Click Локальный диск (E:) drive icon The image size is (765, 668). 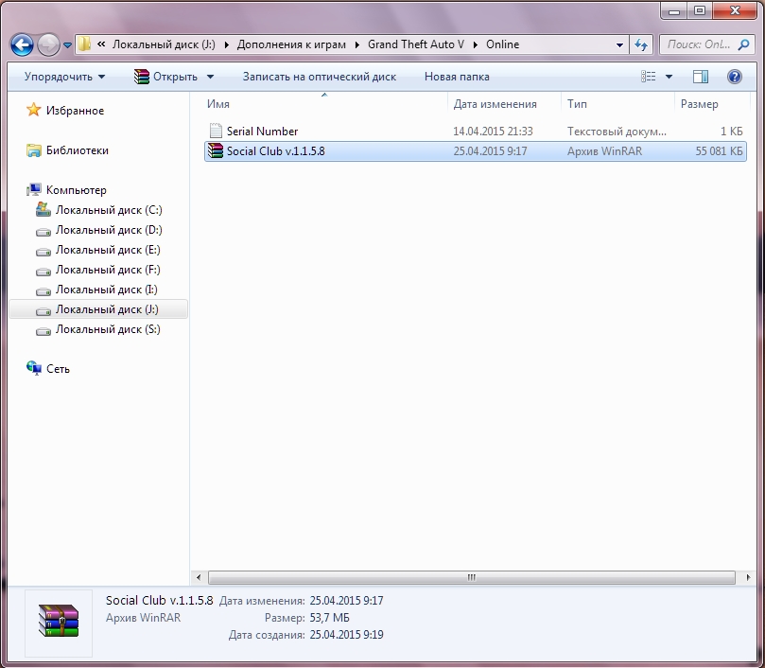click(43, 252)
